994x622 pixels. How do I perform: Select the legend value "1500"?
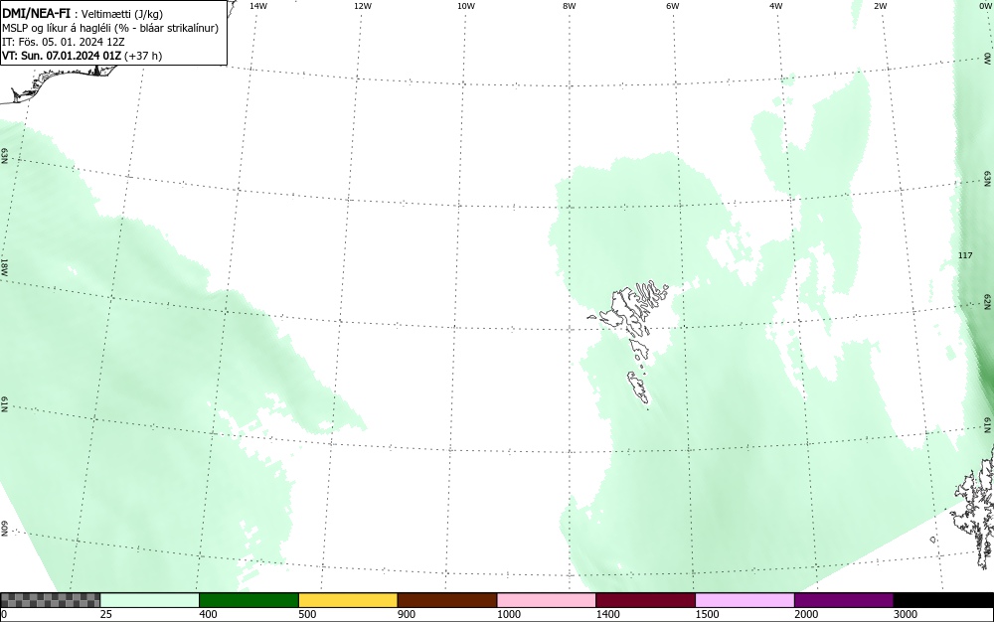tap(707, 614)
